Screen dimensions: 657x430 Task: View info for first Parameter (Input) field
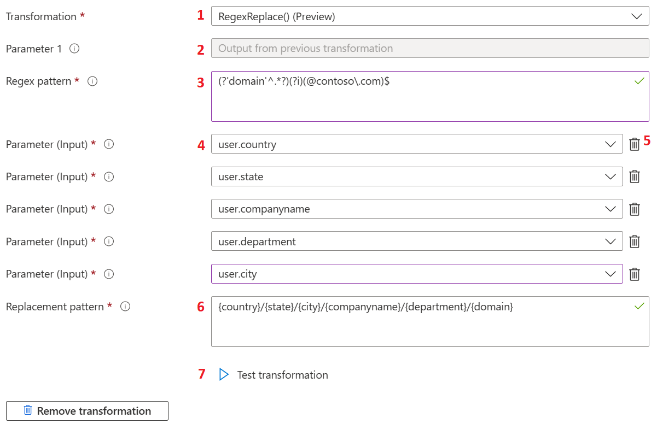(x=108, y=144)
